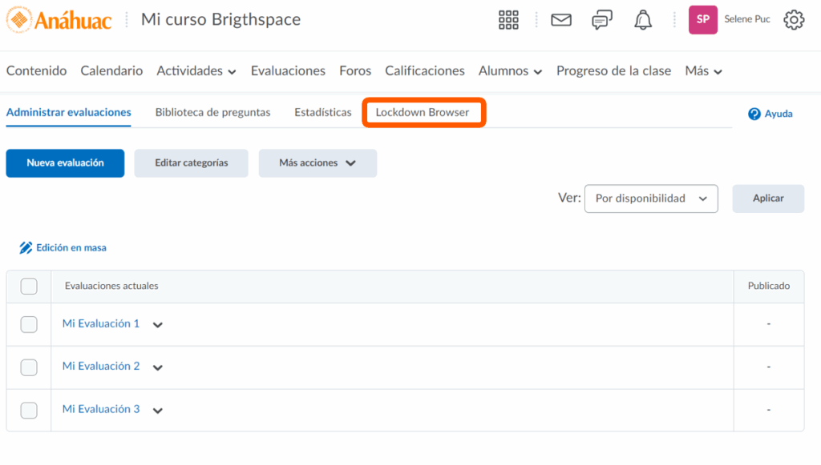Switch to the Lockdown Browser tab

423,113
